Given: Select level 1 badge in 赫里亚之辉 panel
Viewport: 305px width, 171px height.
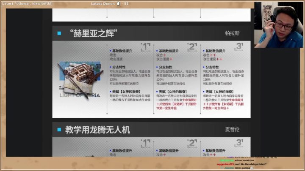Looking at the screenshot, I should click(x=145, y=47).
